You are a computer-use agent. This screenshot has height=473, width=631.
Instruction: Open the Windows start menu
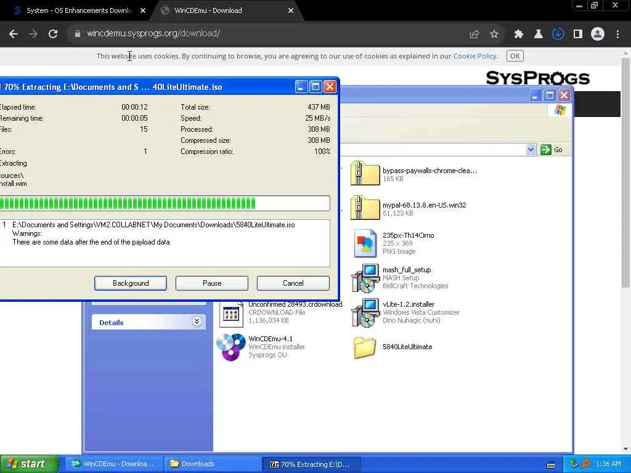(29, 464)
